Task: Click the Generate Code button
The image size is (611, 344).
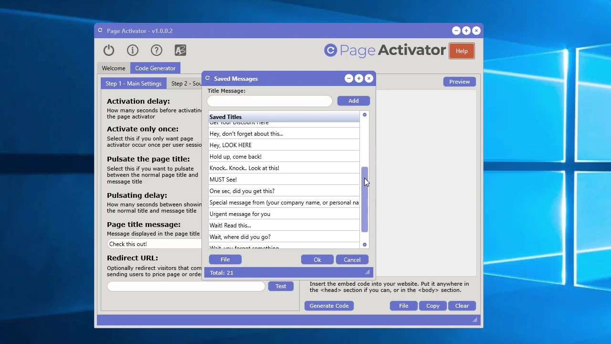Action: [329, 306]
